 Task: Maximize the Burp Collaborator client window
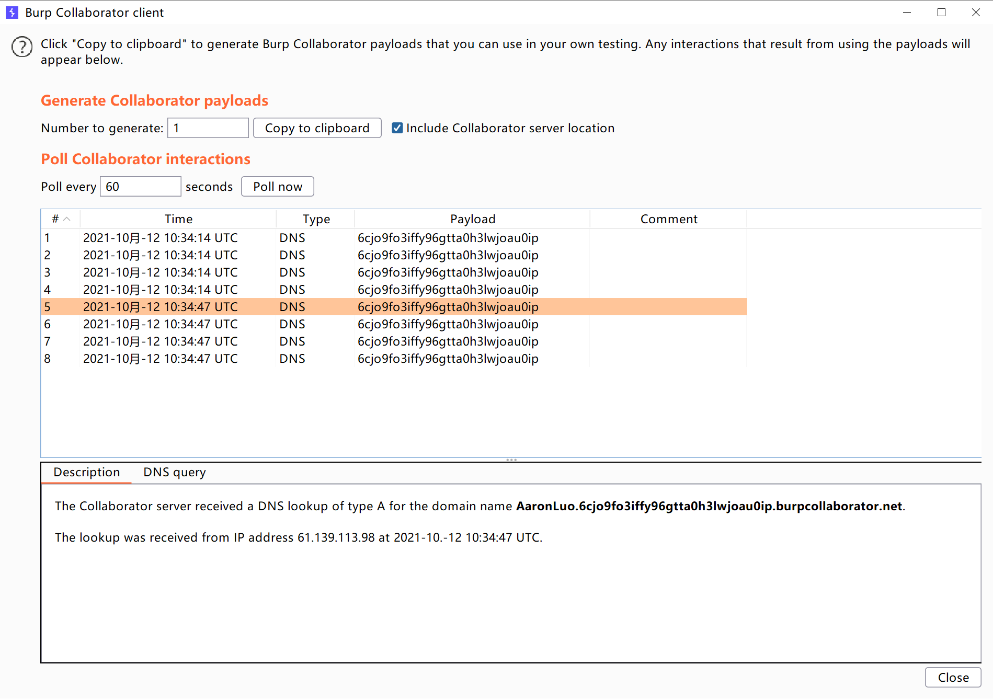tap(942, 13)
